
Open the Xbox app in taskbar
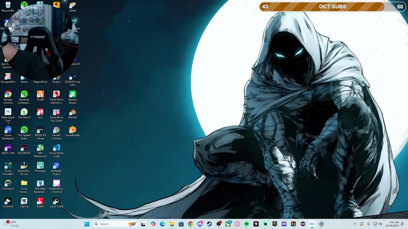point(228,224)
